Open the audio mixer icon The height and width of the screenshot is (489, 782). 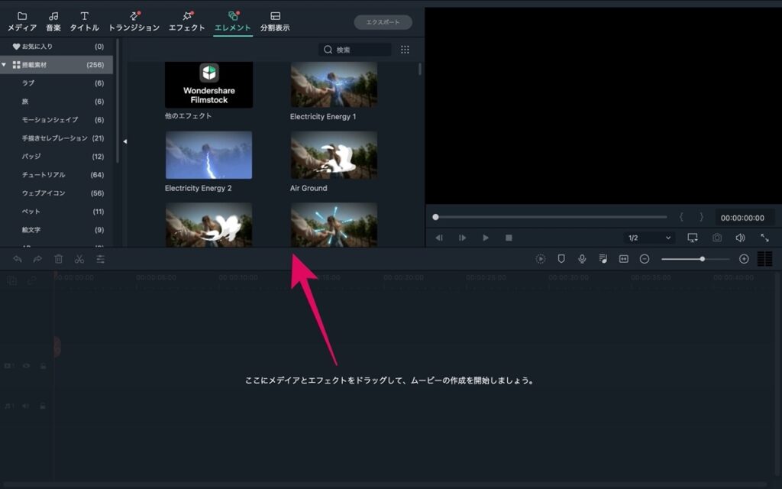pos(603,259)
